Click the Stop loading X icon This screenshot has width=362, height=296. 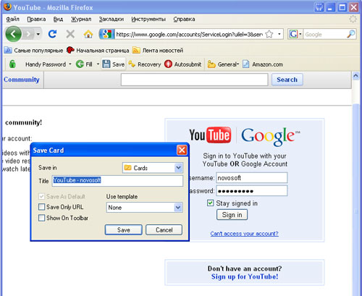click(70, 34)
